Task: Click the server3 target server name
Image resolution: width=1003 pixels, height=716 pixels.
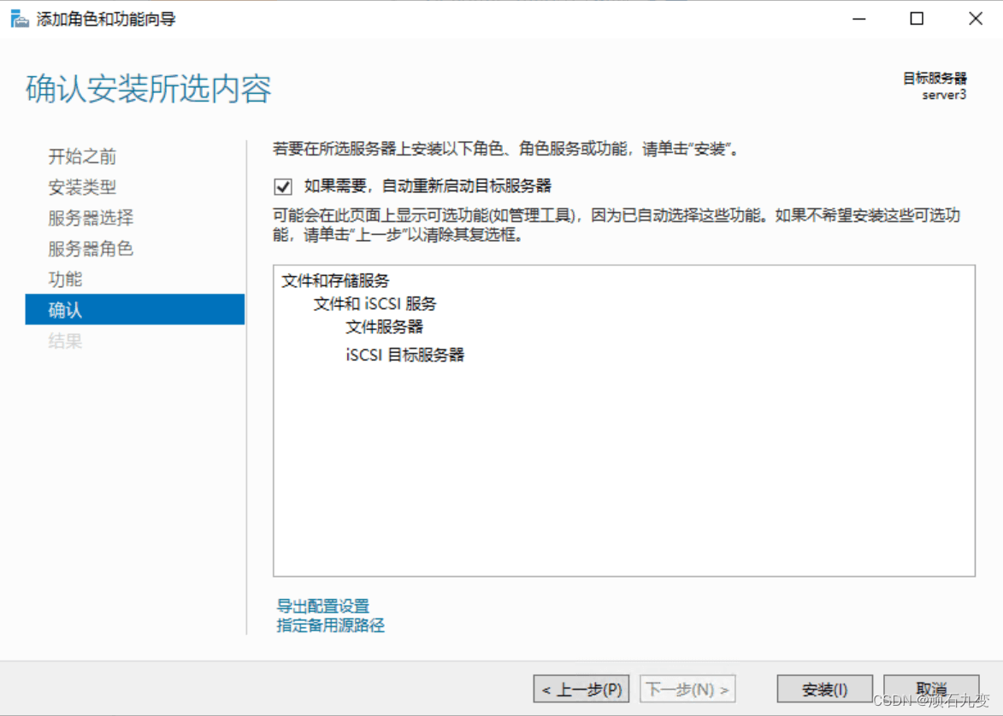Action: pyautogui.click(x=944, y=95)
